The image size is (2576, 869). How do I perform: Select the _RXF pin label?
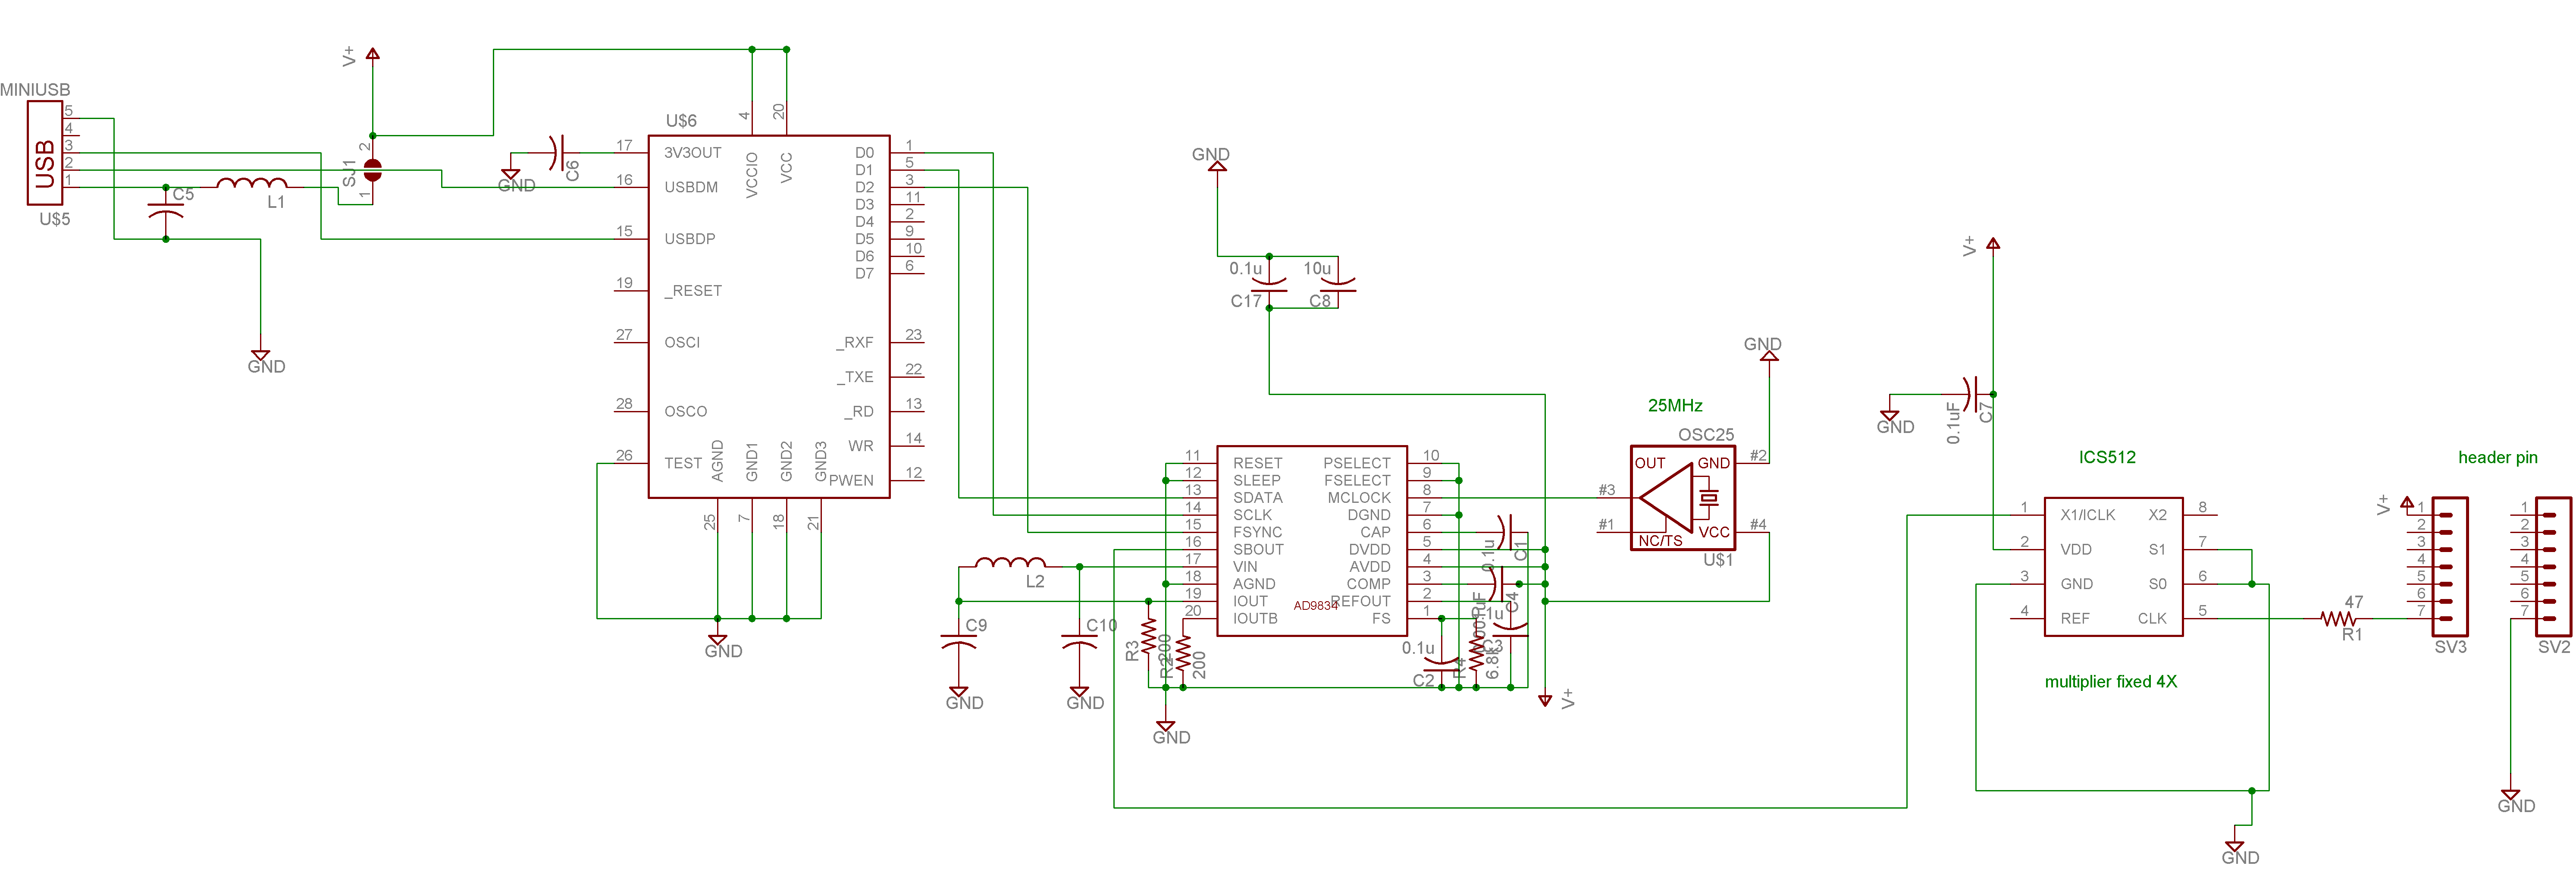pyautogui.click(x=855, y=343)
